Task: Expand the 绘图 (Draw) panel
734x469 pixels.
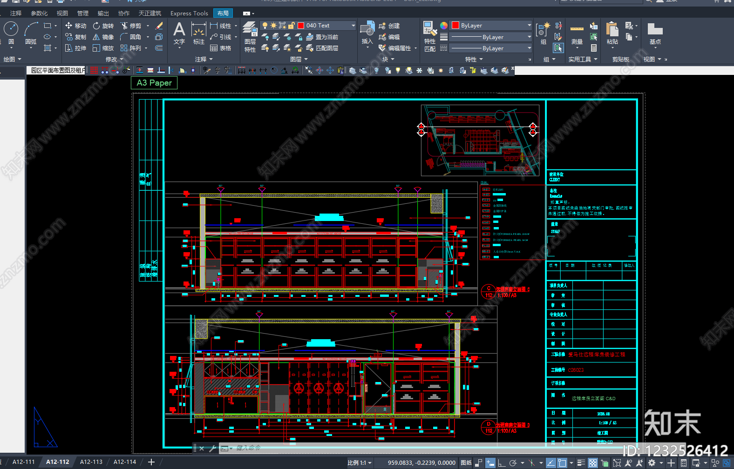Action: [x=12, y=59]
